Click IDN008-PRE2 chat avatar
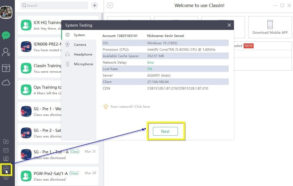The image size is (293, 186). 26,46
